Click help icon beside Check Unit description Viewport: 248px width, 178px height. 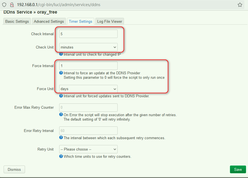pos(61,54)
